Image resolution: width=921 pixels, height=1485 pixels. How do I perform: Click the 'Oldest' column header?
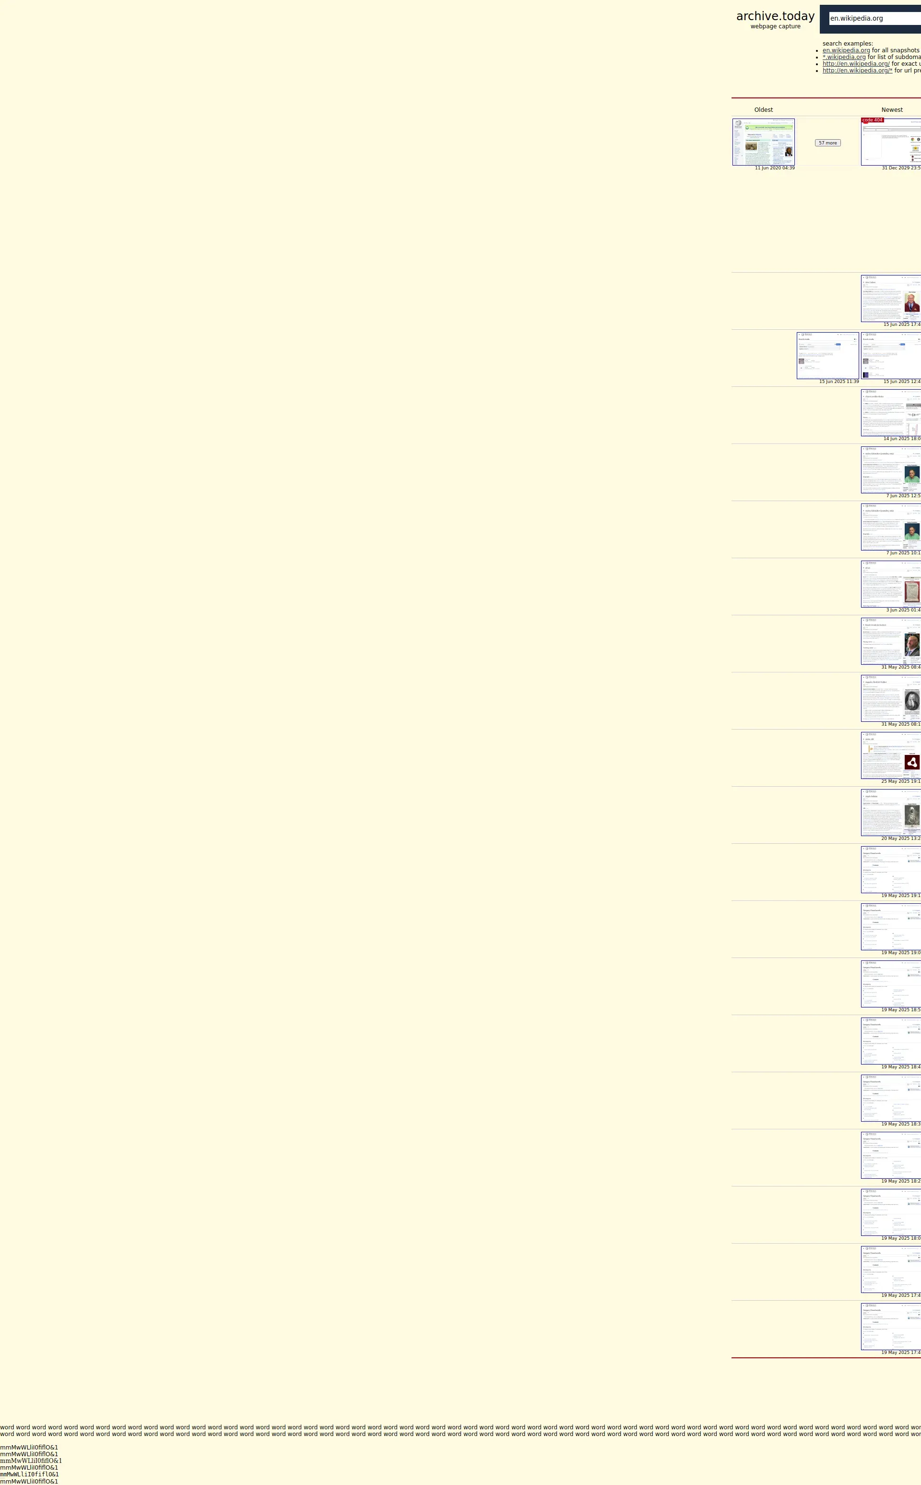pos(763,110)
